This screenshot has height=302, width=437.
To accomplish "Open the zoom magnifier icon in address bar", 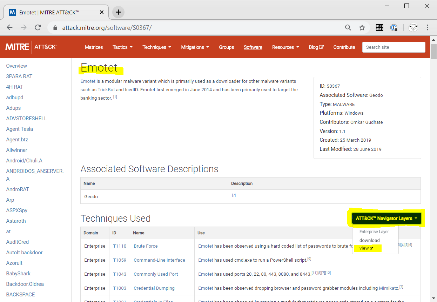I will [348, 27].
